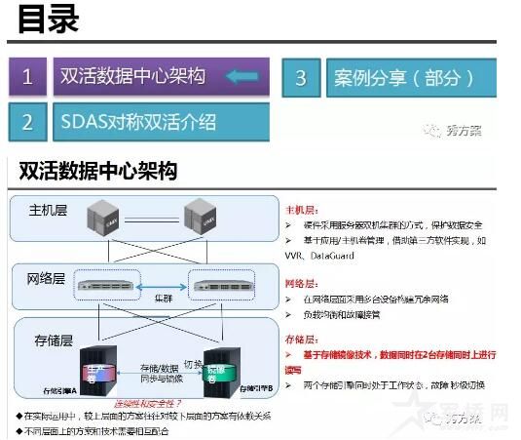Viewport: 521px width, 440px height.
Task: Click the 存储层 layer label in diagram
Action: (x=54, y=340)
